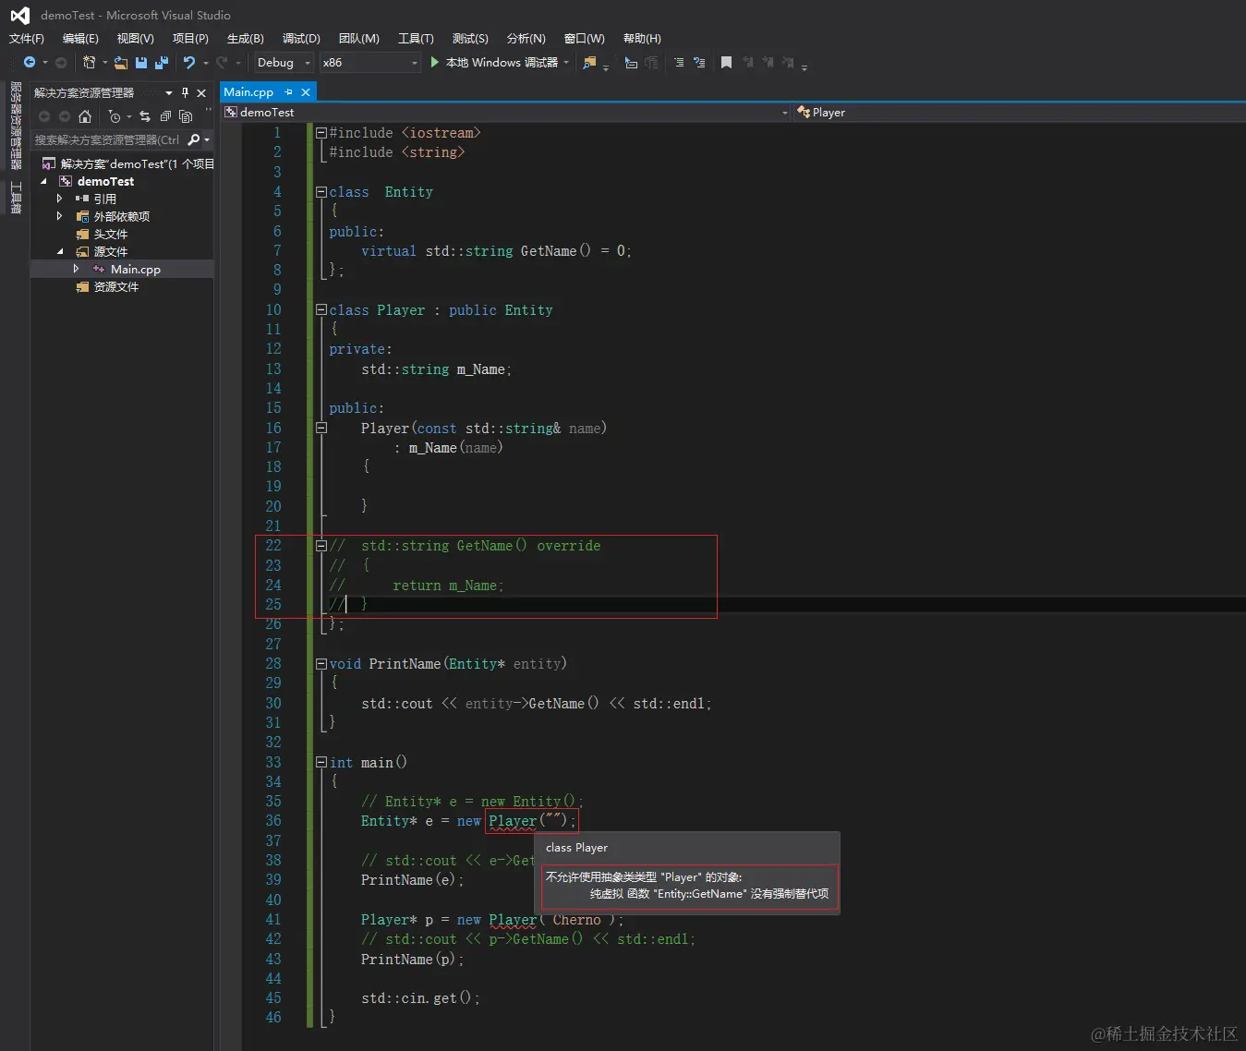Toggle pin on Solution Explorer panel
Image resolution: width=1246 pixels, height=1051 pixels.
click(185, 92)
